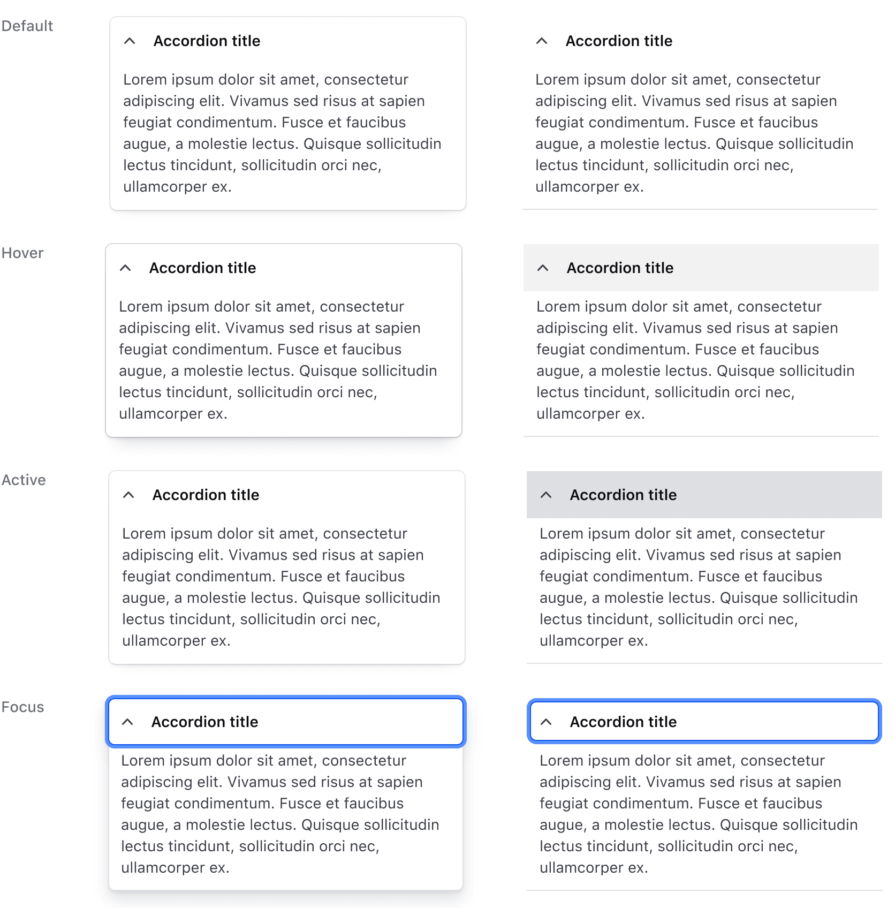The width and height of the screenshot is (895, 908).
Task: Collapse the Hover row bordered card chevron
Action: click(125, 268)
